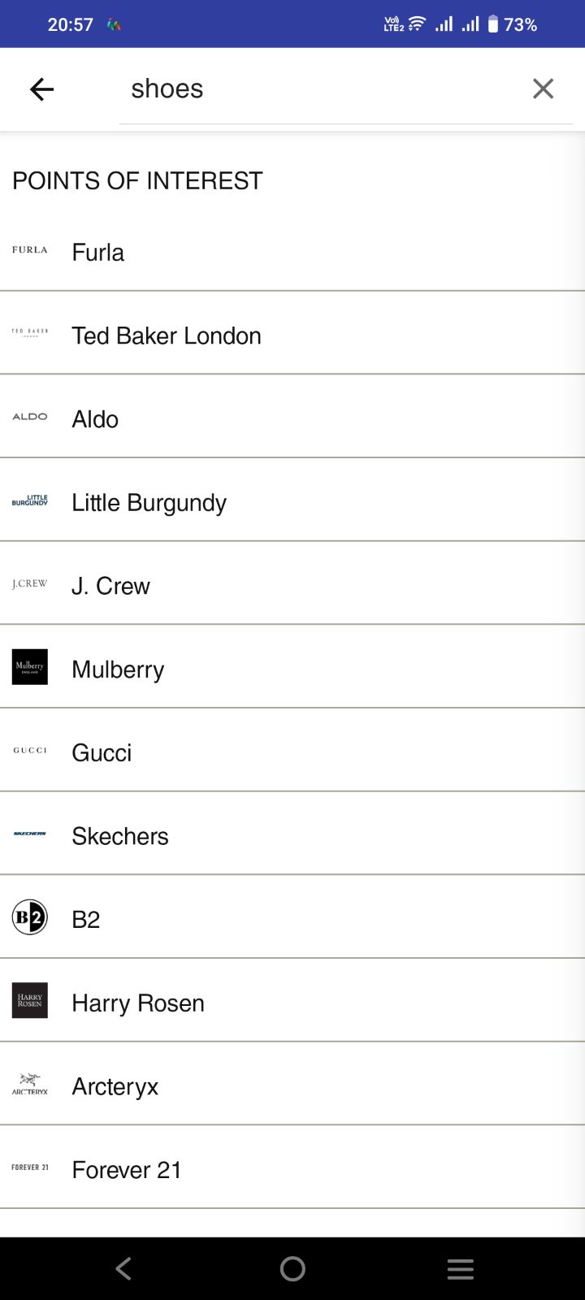Select J. Crew from results

[110, 586]
